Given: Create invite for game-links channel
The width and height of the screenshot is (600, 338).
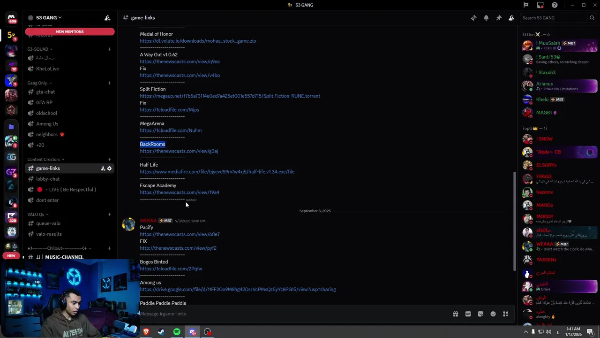Looking at the screenshot, I should [x=103, y=169].
